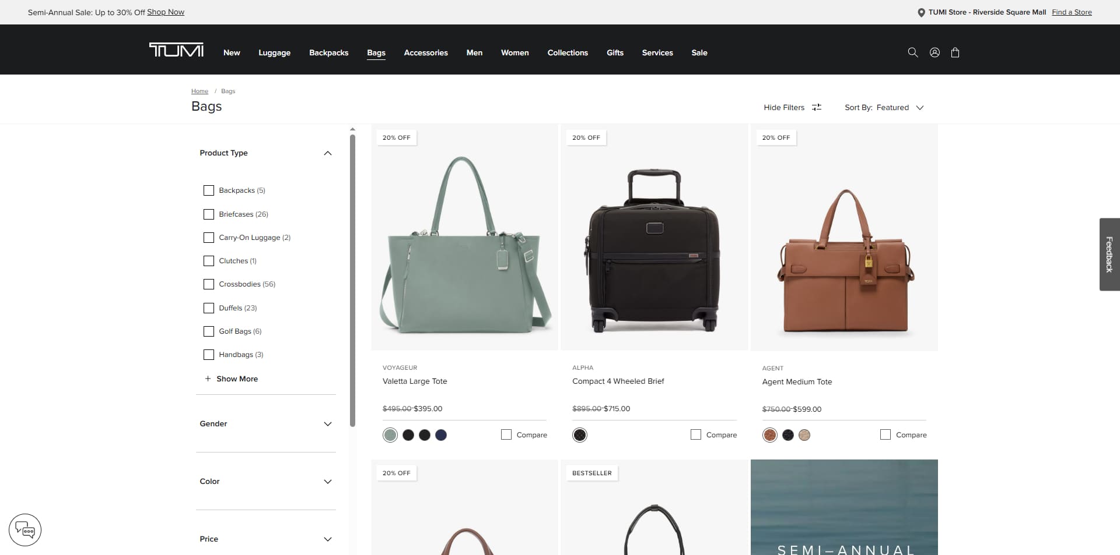
Task: Open the Backpacks menu
Action: [x=328, y=52]
